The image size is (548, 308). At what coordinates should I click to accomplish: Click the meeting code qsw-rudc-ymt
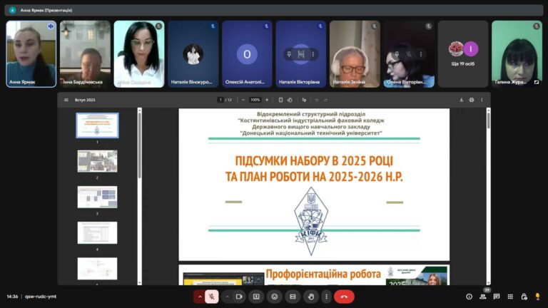tap(41, 297)
